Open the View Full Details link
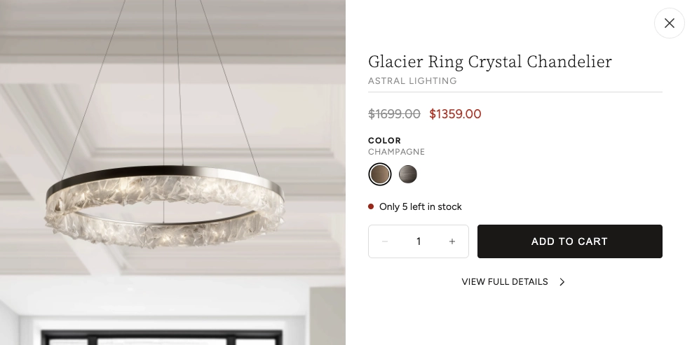Screen dimensions: 692x345 505,282
